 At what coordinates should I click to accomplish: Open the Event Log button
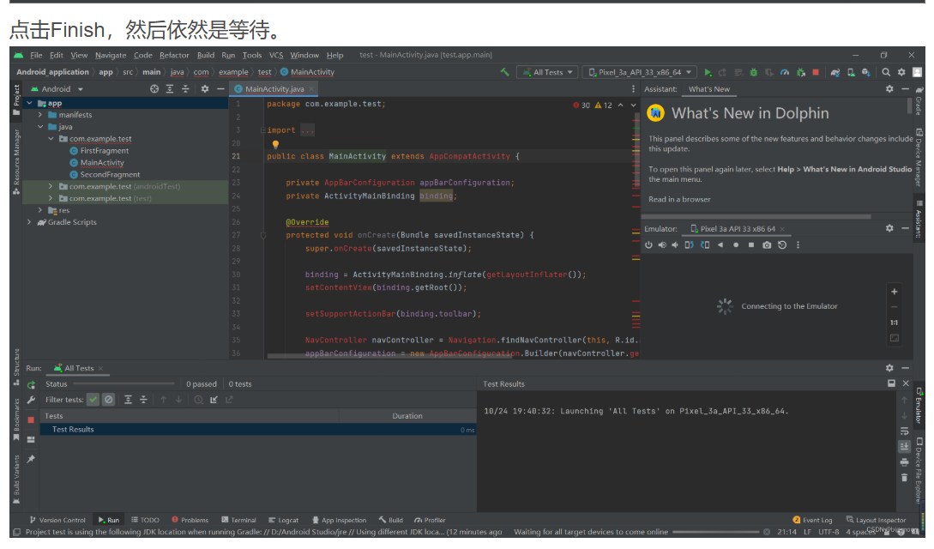click(x=812, y=521)
